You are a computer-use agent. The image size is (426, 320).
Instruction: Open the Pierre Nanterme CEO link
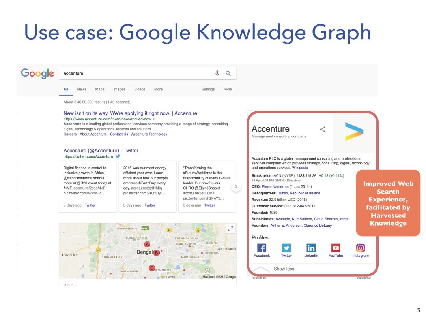tap(275, 186)
